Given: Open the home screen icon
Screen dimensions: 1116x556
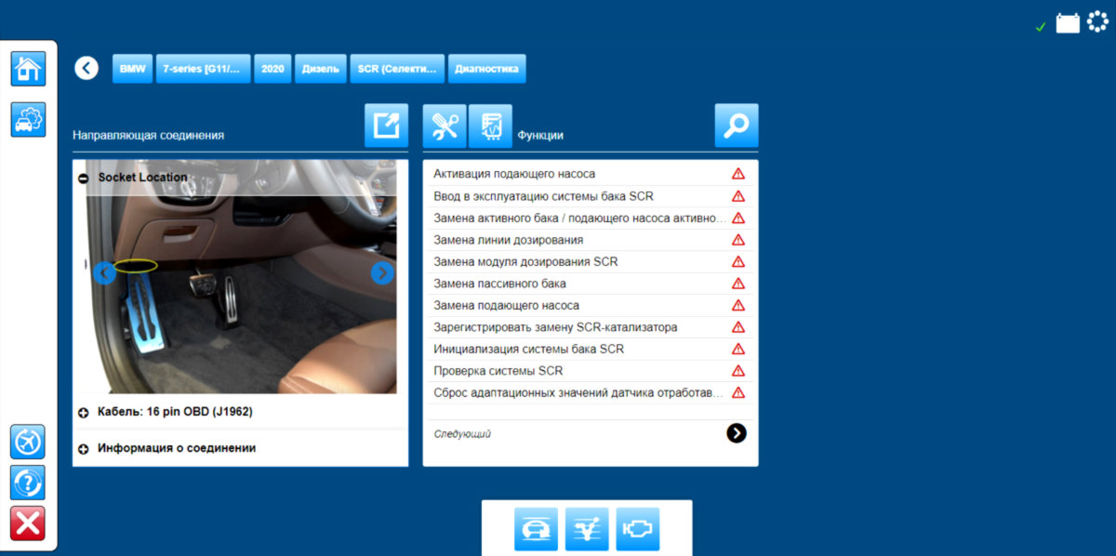Looking at the screenshot, I should tap(27, 69).
